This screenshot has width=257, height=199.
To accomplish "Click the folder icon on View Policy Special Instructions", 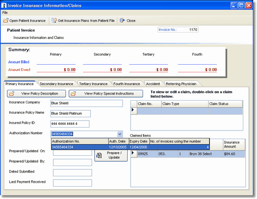I will click(x=73, y=94).
